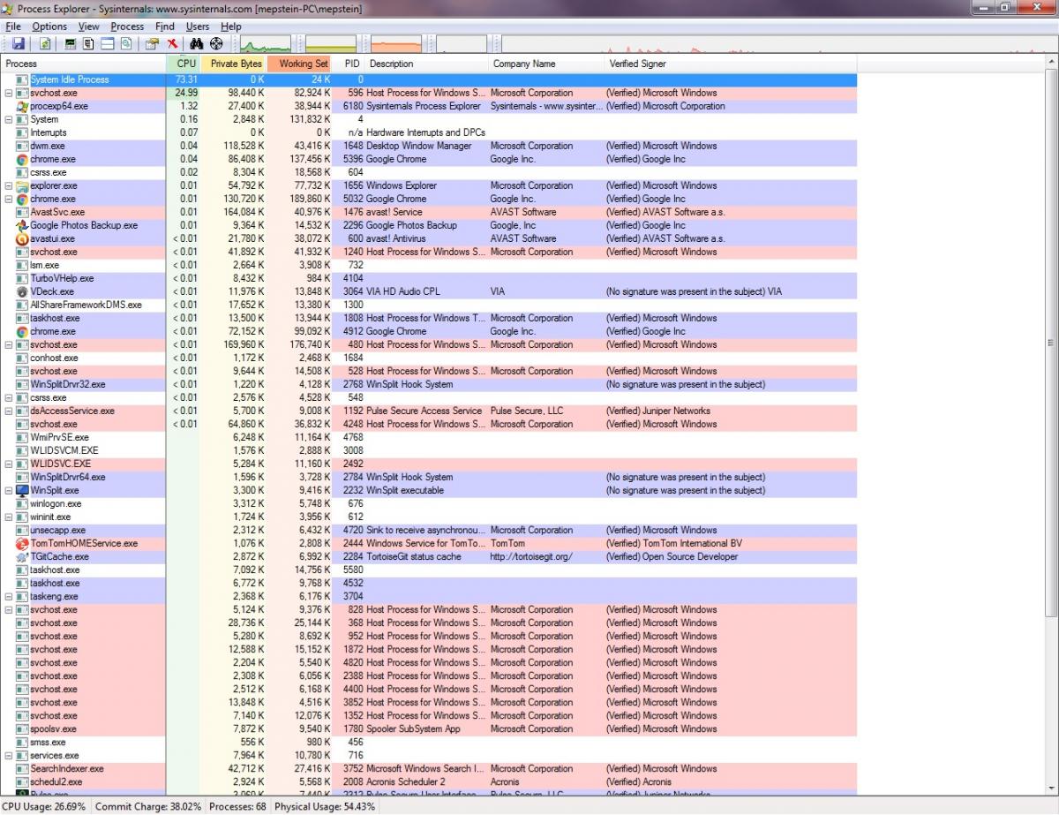Image resolution: width=1059 pixels, height=815 pixels.
Task: Click Process Explorer title bar icon
Action: point(9,8)
